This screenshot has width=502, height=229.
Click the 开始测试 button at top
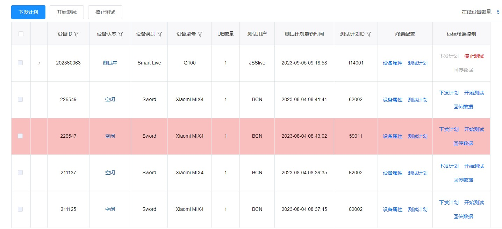[67, 12]
